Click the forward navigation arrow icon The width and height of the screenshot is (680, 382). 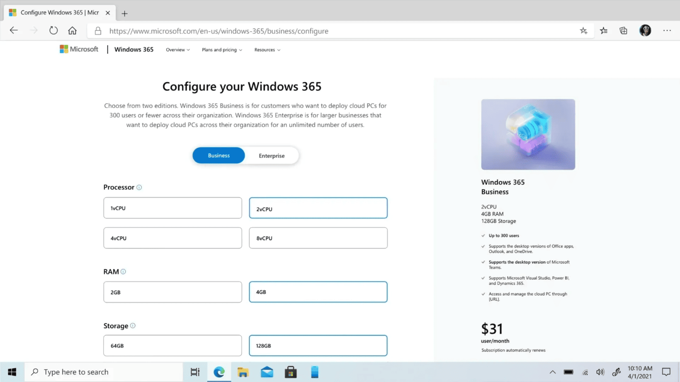pyautogui.click(x=34, y=31)
